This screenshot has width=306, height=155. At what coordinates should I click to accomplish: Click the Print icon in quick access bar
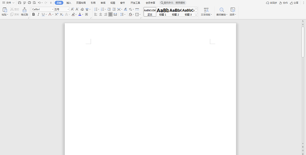click(29, 3)
